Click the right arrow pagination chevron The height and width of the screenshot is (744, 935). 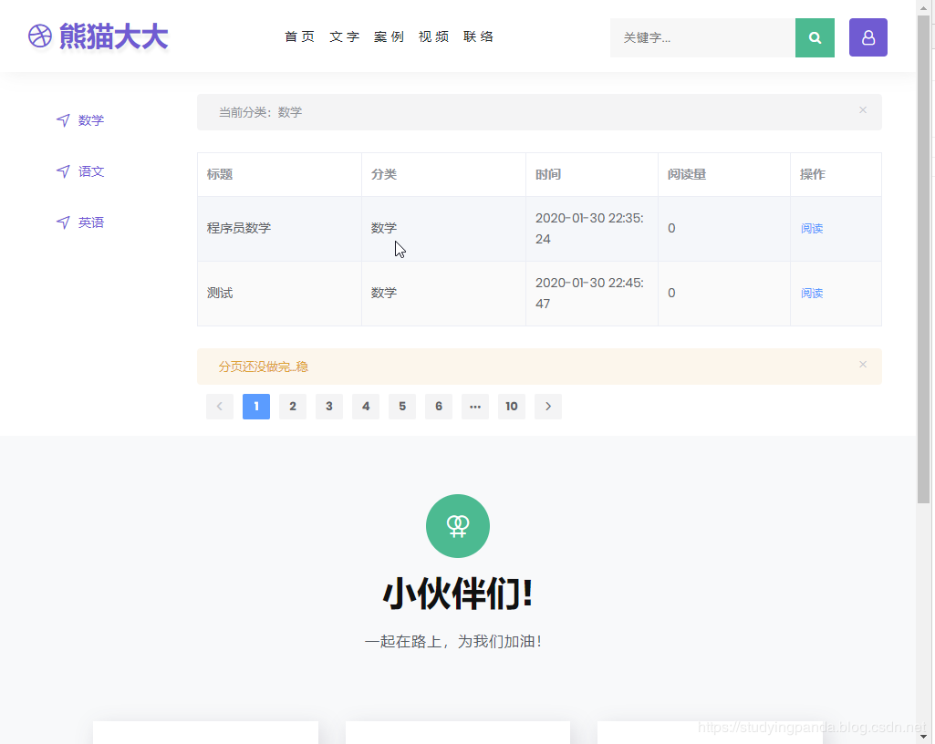(548, 406)
